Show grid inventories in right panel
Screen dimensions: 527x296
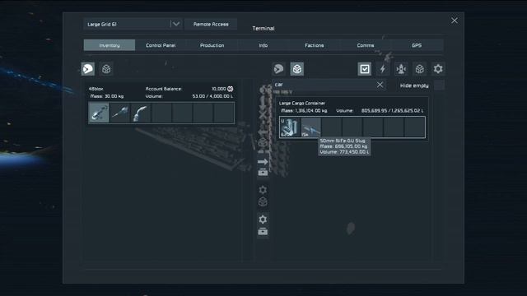(x=297, y=69)
